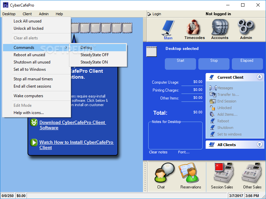Choose Lock All unused

pos(36,21)
